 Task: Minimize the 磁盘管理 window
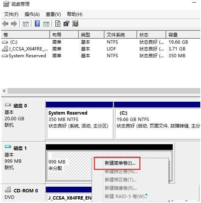click(194, 2)
